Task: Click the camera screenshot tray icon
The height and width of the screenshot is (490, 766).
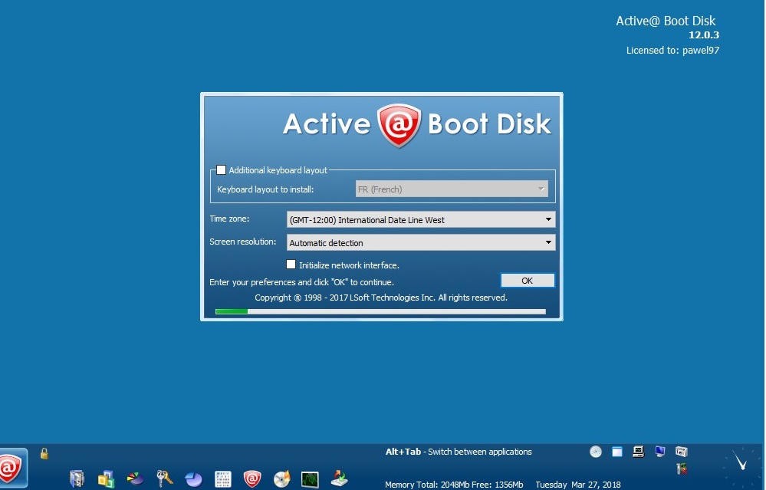Action: 682,452
